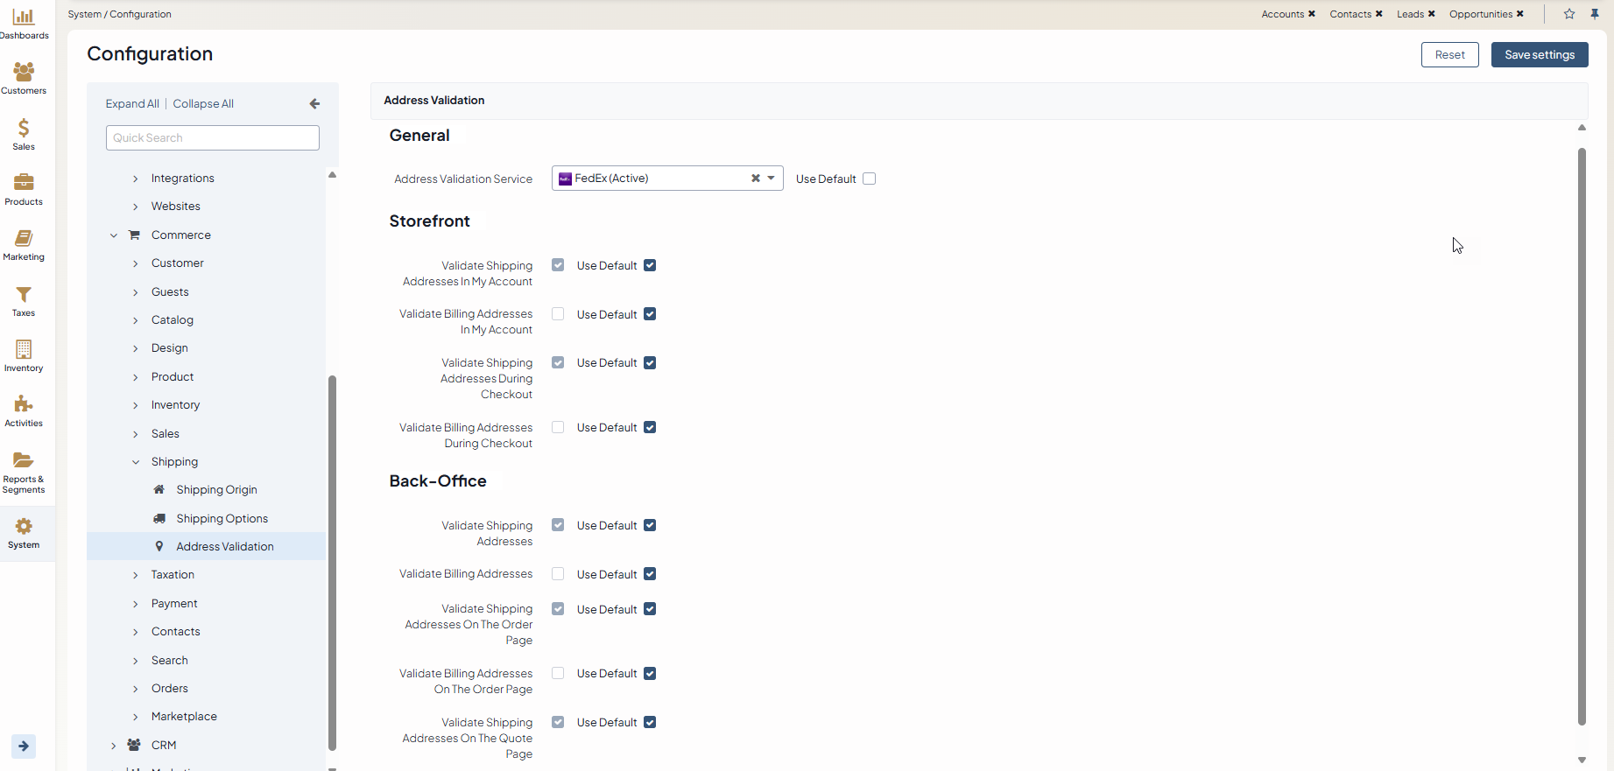This screenshot has height=771, width=1614.
Task: Open the Inventory building icon
Action: [24, 350]
